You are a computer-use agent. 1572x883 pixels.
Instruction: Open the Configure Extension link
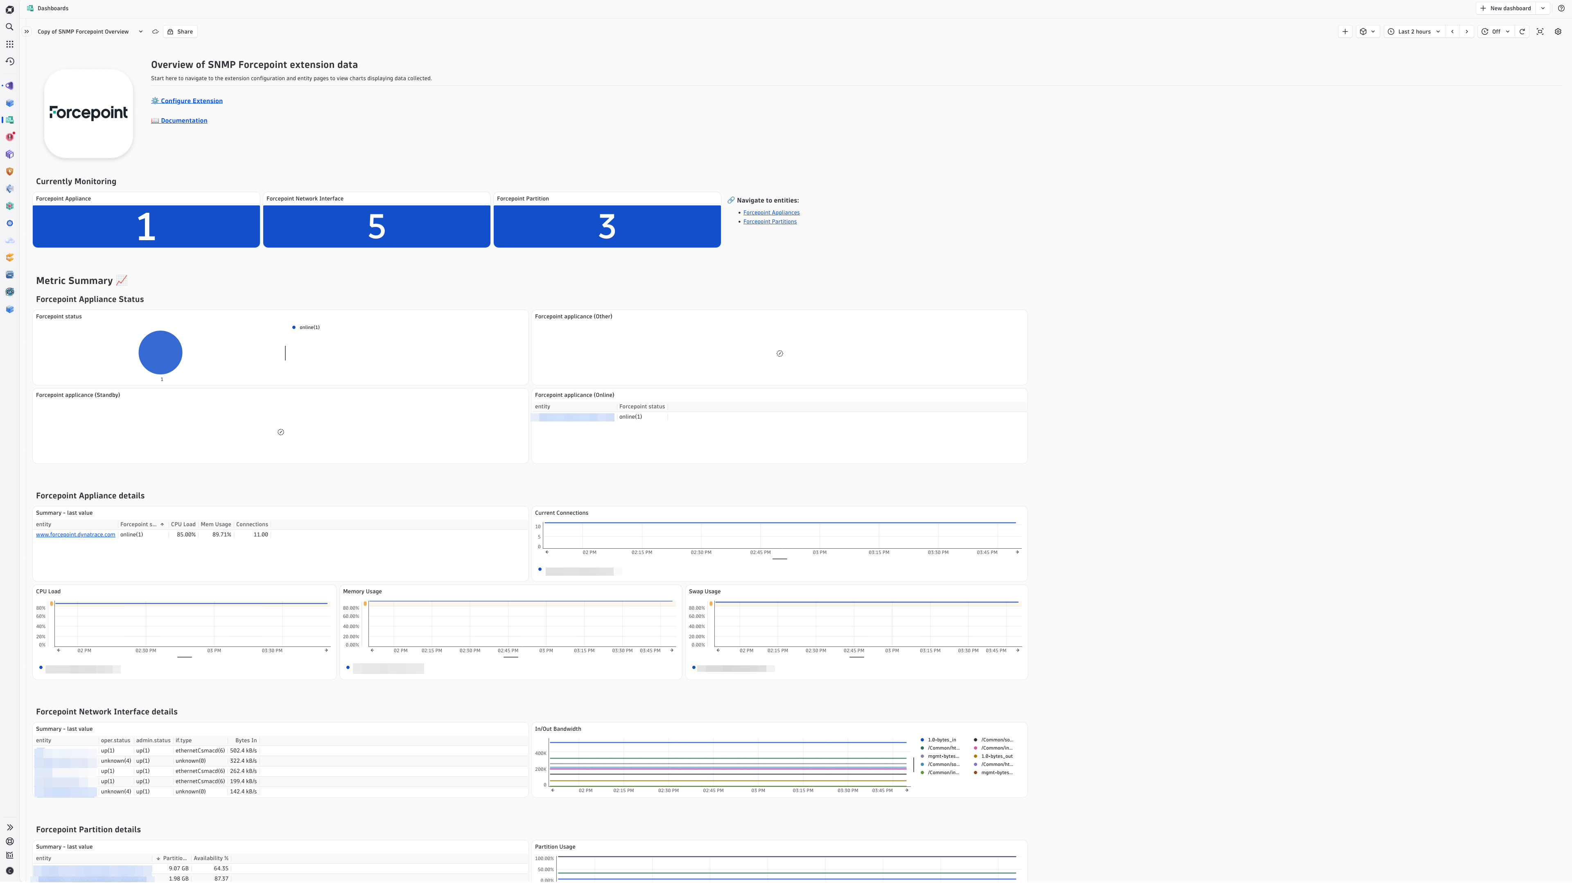coord(187,101)
